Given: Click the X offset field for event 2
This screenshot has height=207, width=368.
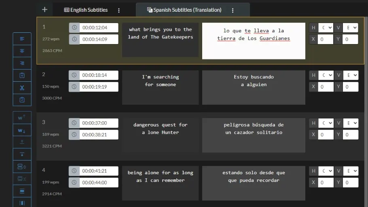Looking at the screenshot, I should pos(326,87).
